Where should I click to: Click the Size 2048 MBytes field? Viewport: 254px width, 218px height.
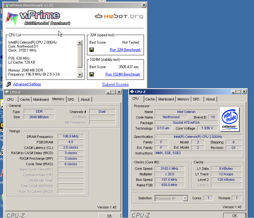(x=39, y=117)
